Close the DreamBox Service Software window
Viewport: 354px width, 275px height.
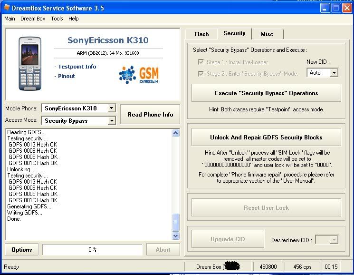tap(347, 8)
